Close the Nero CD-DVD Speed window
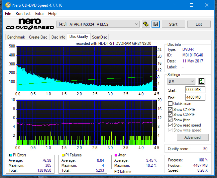The height and width of the screenshot is (178, 217). [x=207, y=5]
